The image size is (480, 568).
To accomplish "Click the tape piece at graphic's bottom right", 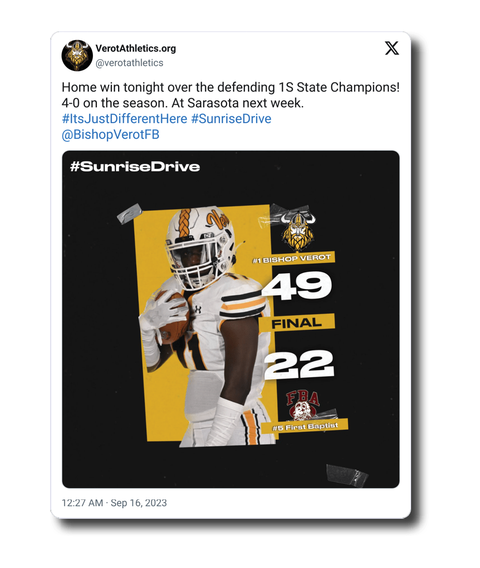I will pos(347,473).
